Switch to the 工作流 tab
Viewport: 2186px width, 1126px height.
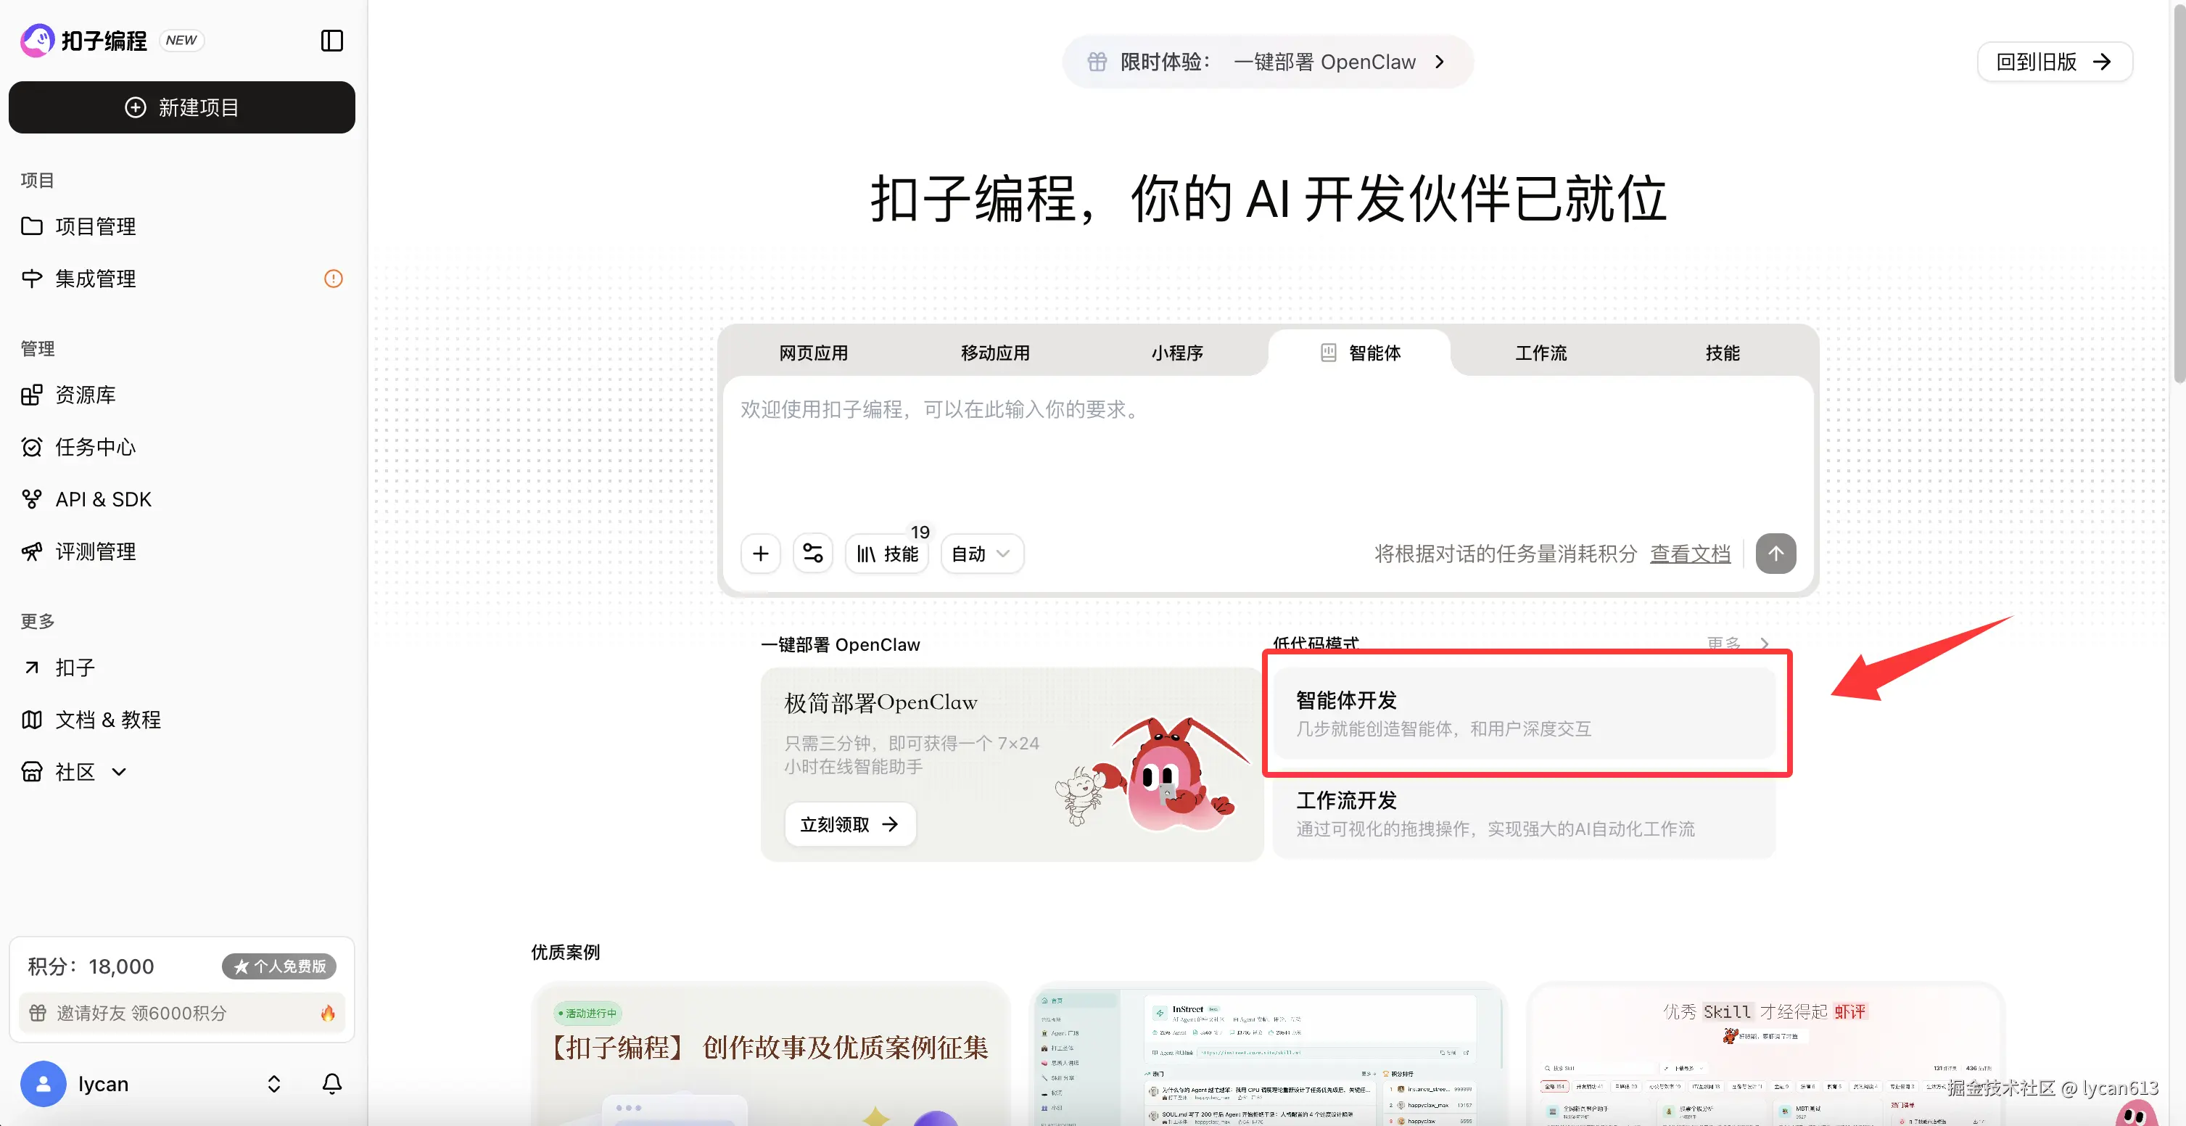(1541, 353)
